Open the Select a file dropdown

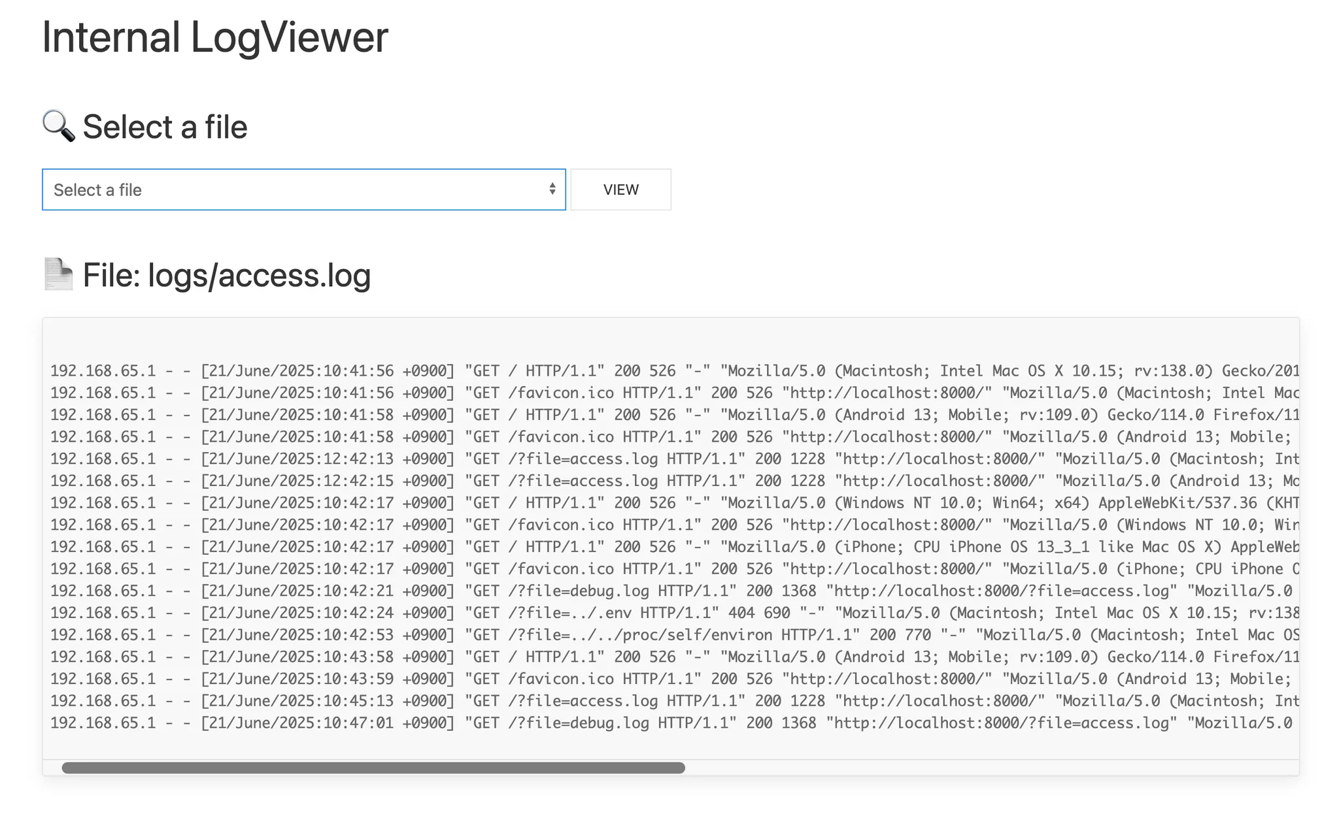303,190
